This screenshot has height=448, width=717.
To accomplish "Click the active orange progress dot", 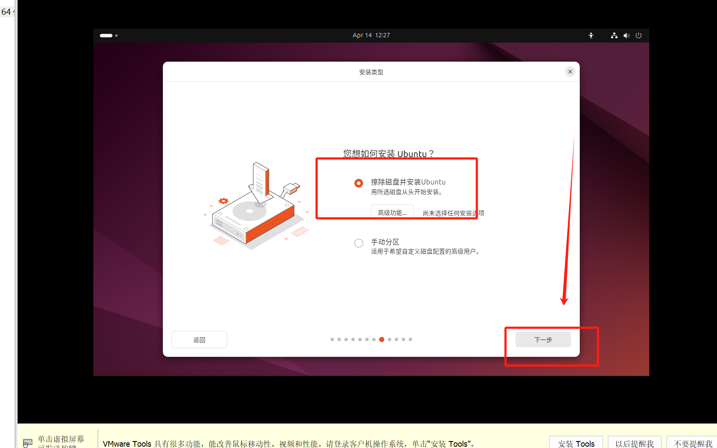I will pyautogui.click(x=382, y=339).
